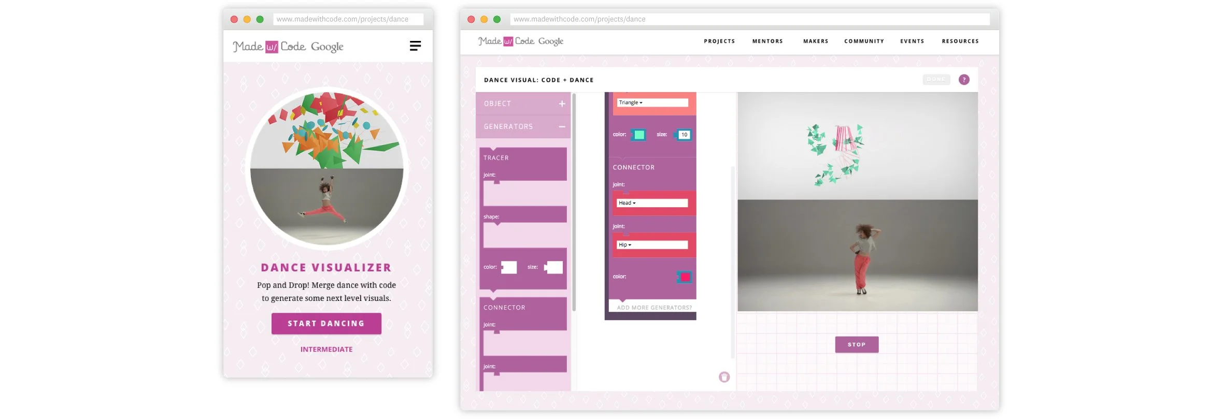Click Google logo in desktop window header
The image size is (1223, 419).
[551, 41]
